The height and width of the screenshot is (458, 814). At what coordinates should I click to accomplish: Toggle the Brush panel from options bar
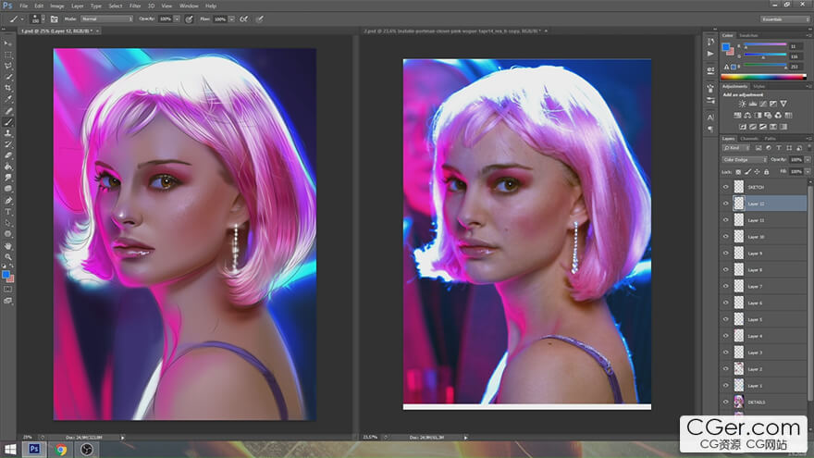pos(54,19)
